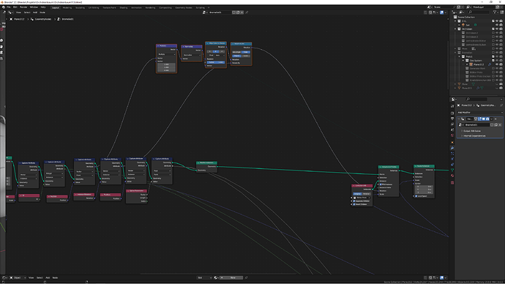Open the Edit menu
The height and width of the screenshot is (284, 505).
[x=15, y=7]
